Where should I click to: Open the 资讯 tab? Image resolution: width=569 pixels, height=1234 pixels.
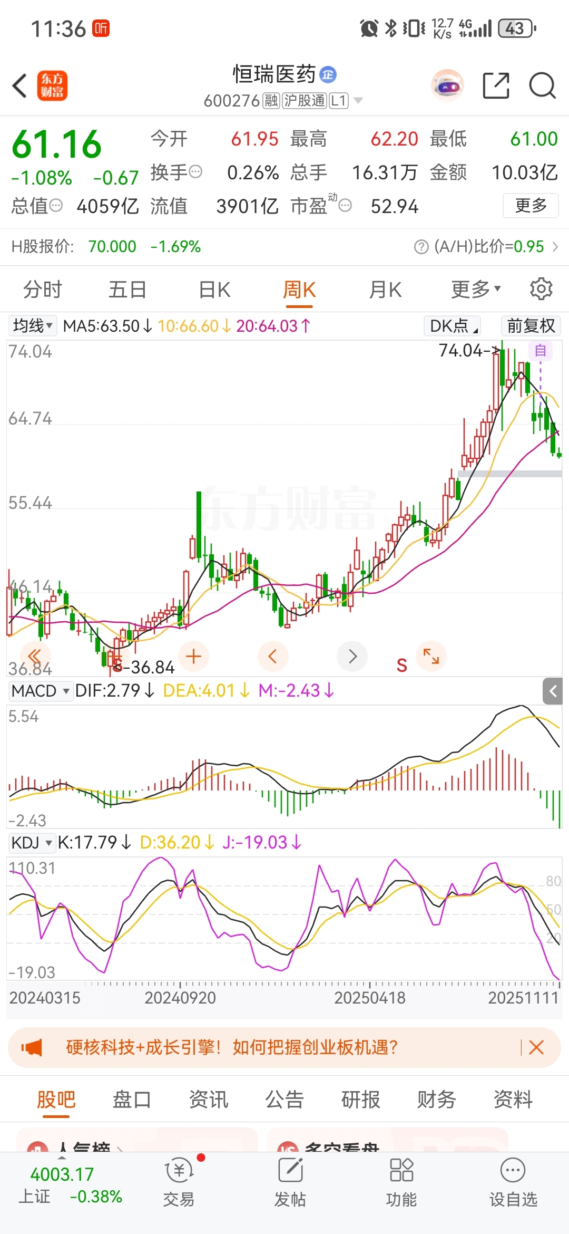point(209,1100)
